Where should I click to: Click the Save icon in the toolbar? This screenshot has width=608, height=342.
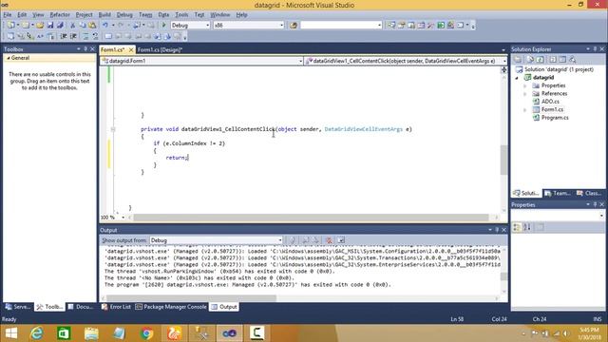[50, 26]
